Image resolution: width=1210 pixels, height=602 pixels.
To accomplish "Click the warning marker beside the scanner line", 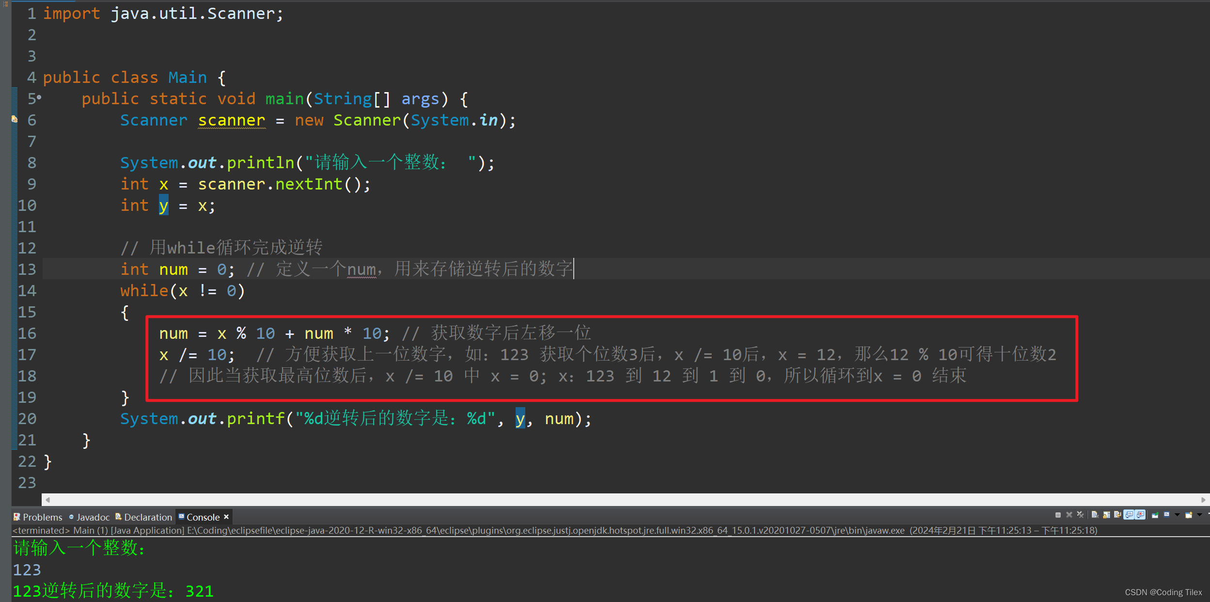I will 15,119.
